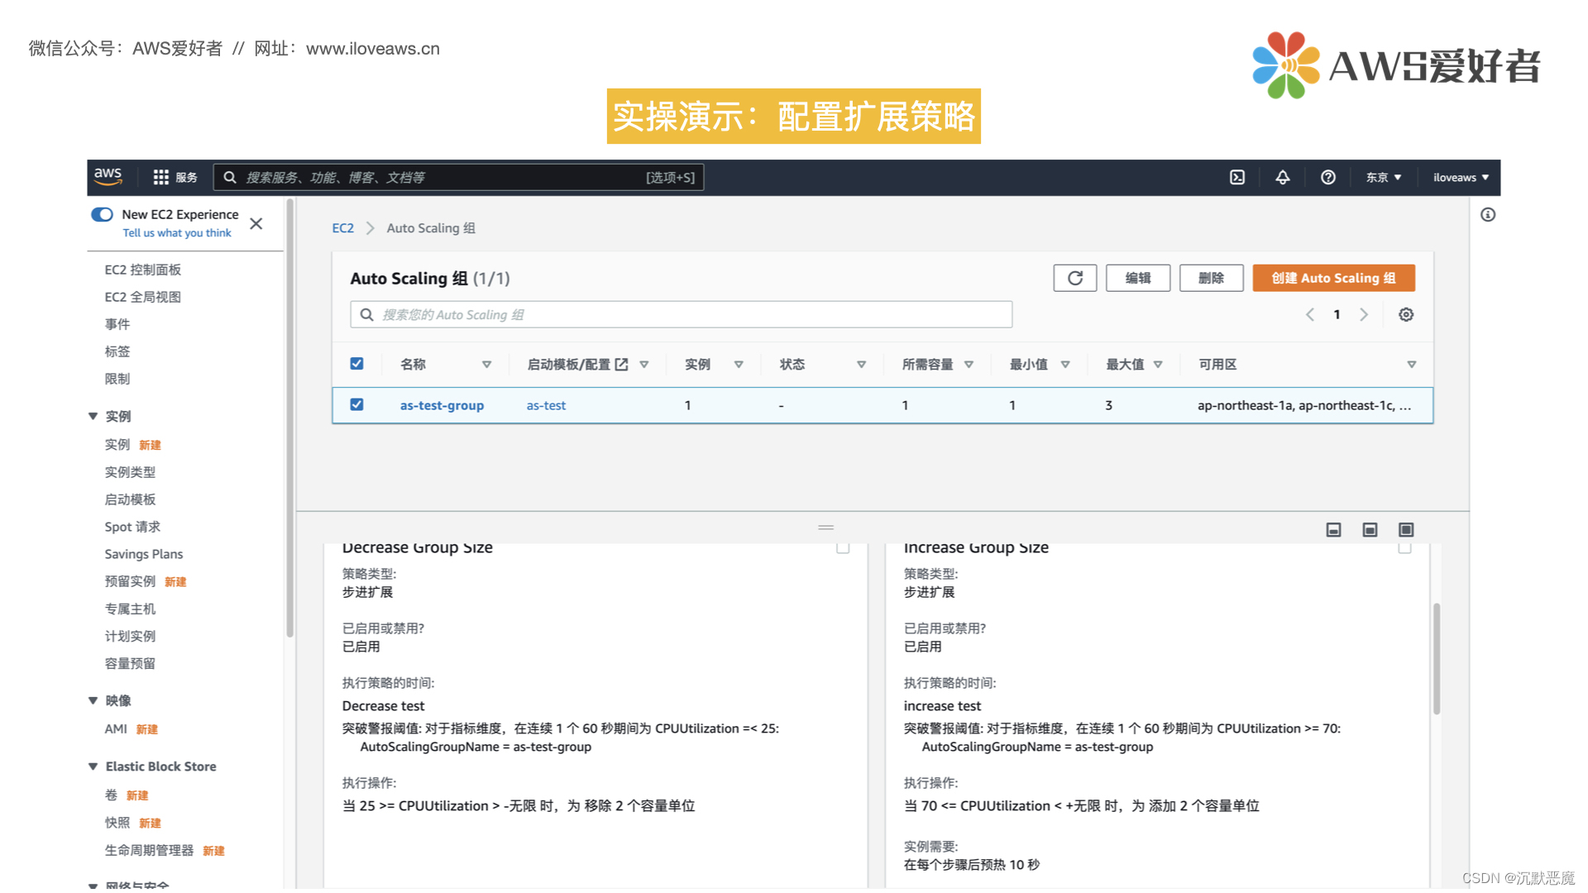Open 专属主机 in sidebar
The image size is (1588, 893).
pos(130,609)
